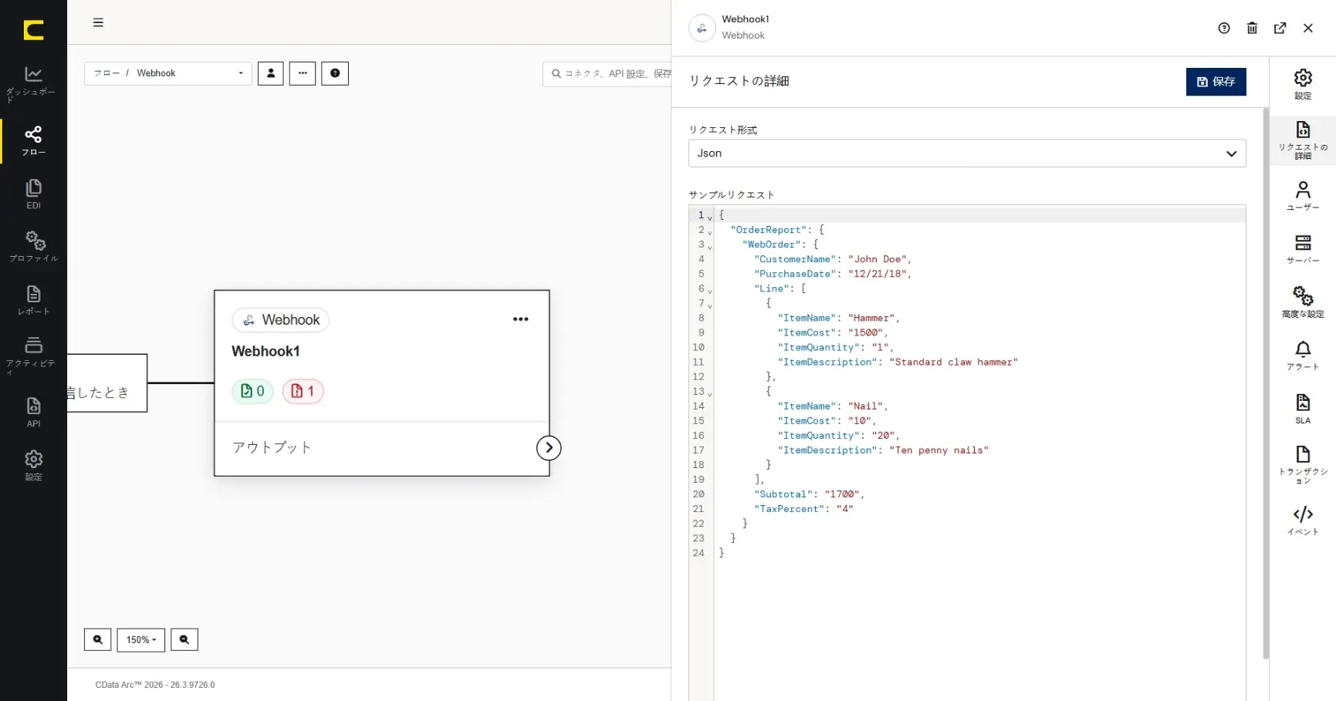
Task: Collapse the first item fold at line 7
Action: (710, 305)
